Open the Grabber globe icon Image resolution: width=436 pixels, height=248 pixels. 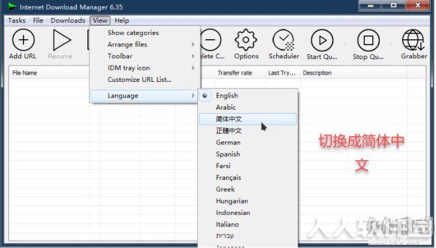(x=414, y=40)
